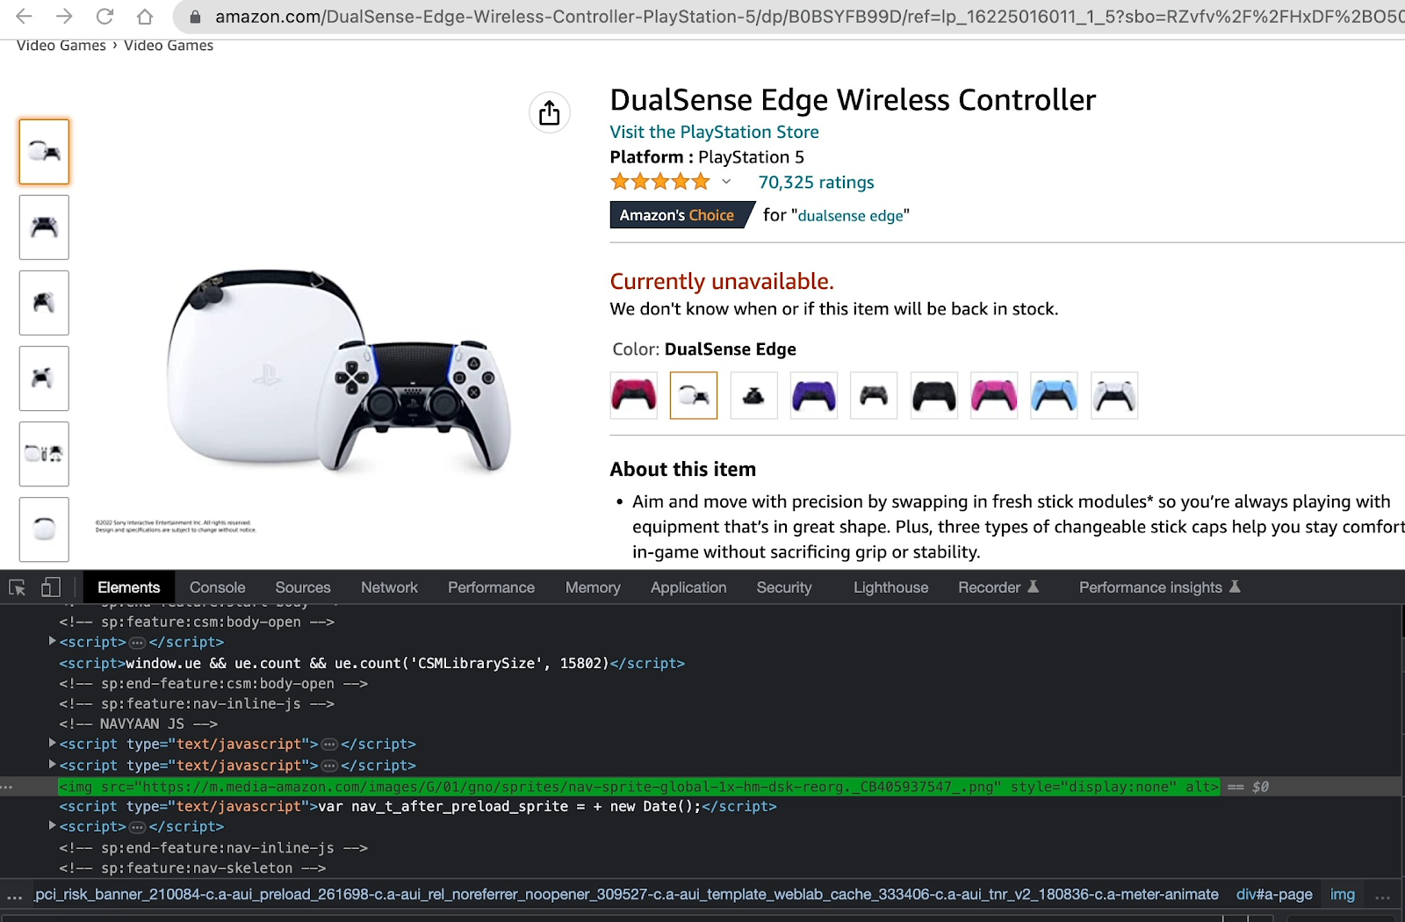Expand the first script node under body-open comment
Viewport: 1405px width, 922px height.
coord(53,642)
